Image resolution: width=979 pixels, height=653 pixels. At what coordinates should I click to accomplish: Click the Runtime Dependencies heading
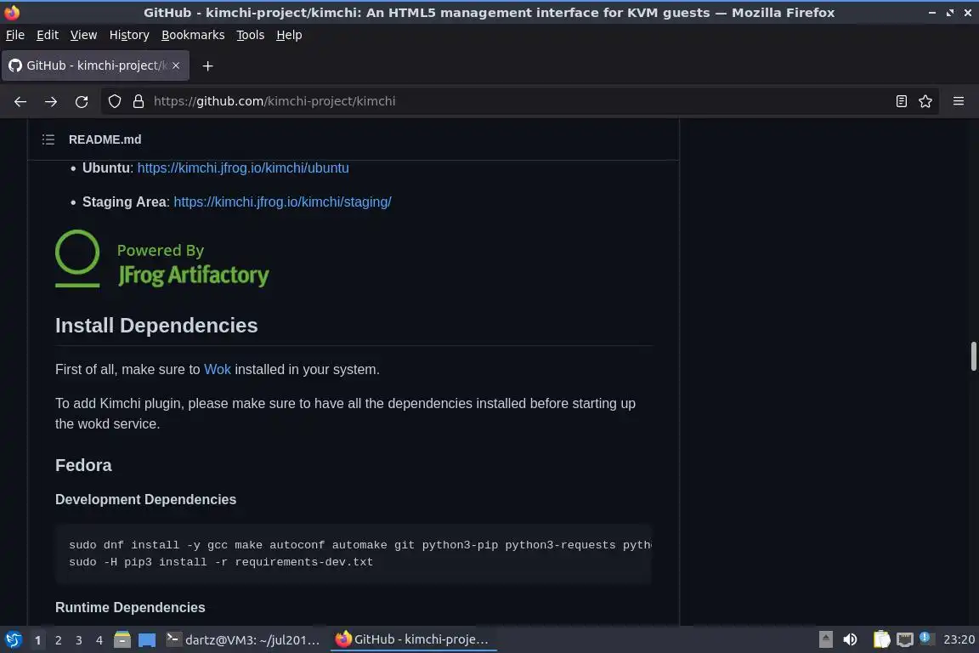[130, 607]
